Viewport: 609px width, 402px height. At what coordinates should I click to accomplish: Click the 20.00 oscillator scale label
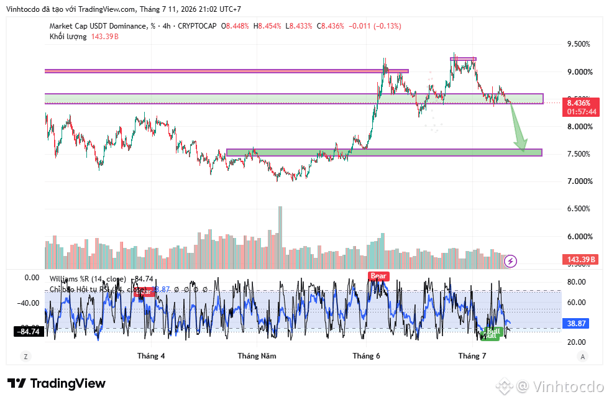tap(577, 342)
